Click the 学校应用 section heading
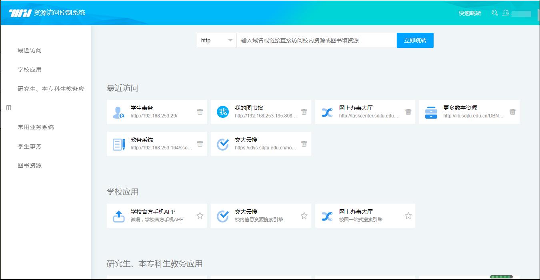Screen dimensions: 540x280 [123, 192]
